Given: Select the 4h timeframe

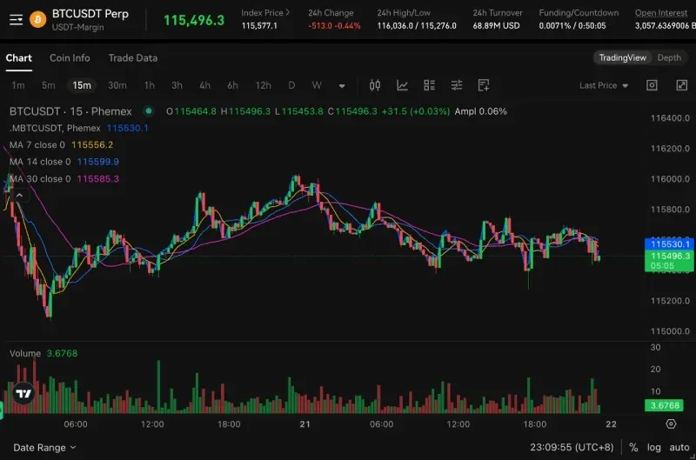Looking at the screenshot, I should coord(204,85).
